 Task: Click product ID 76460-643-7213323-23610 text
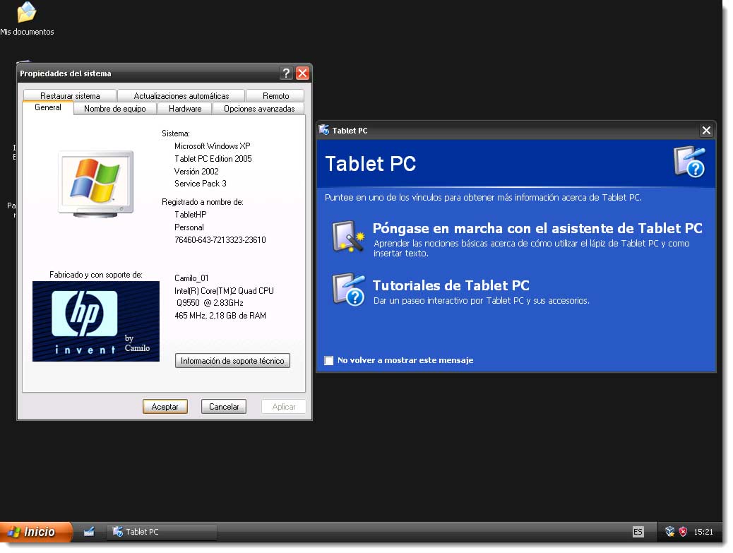pyautogui.click(x=220, y=240)
